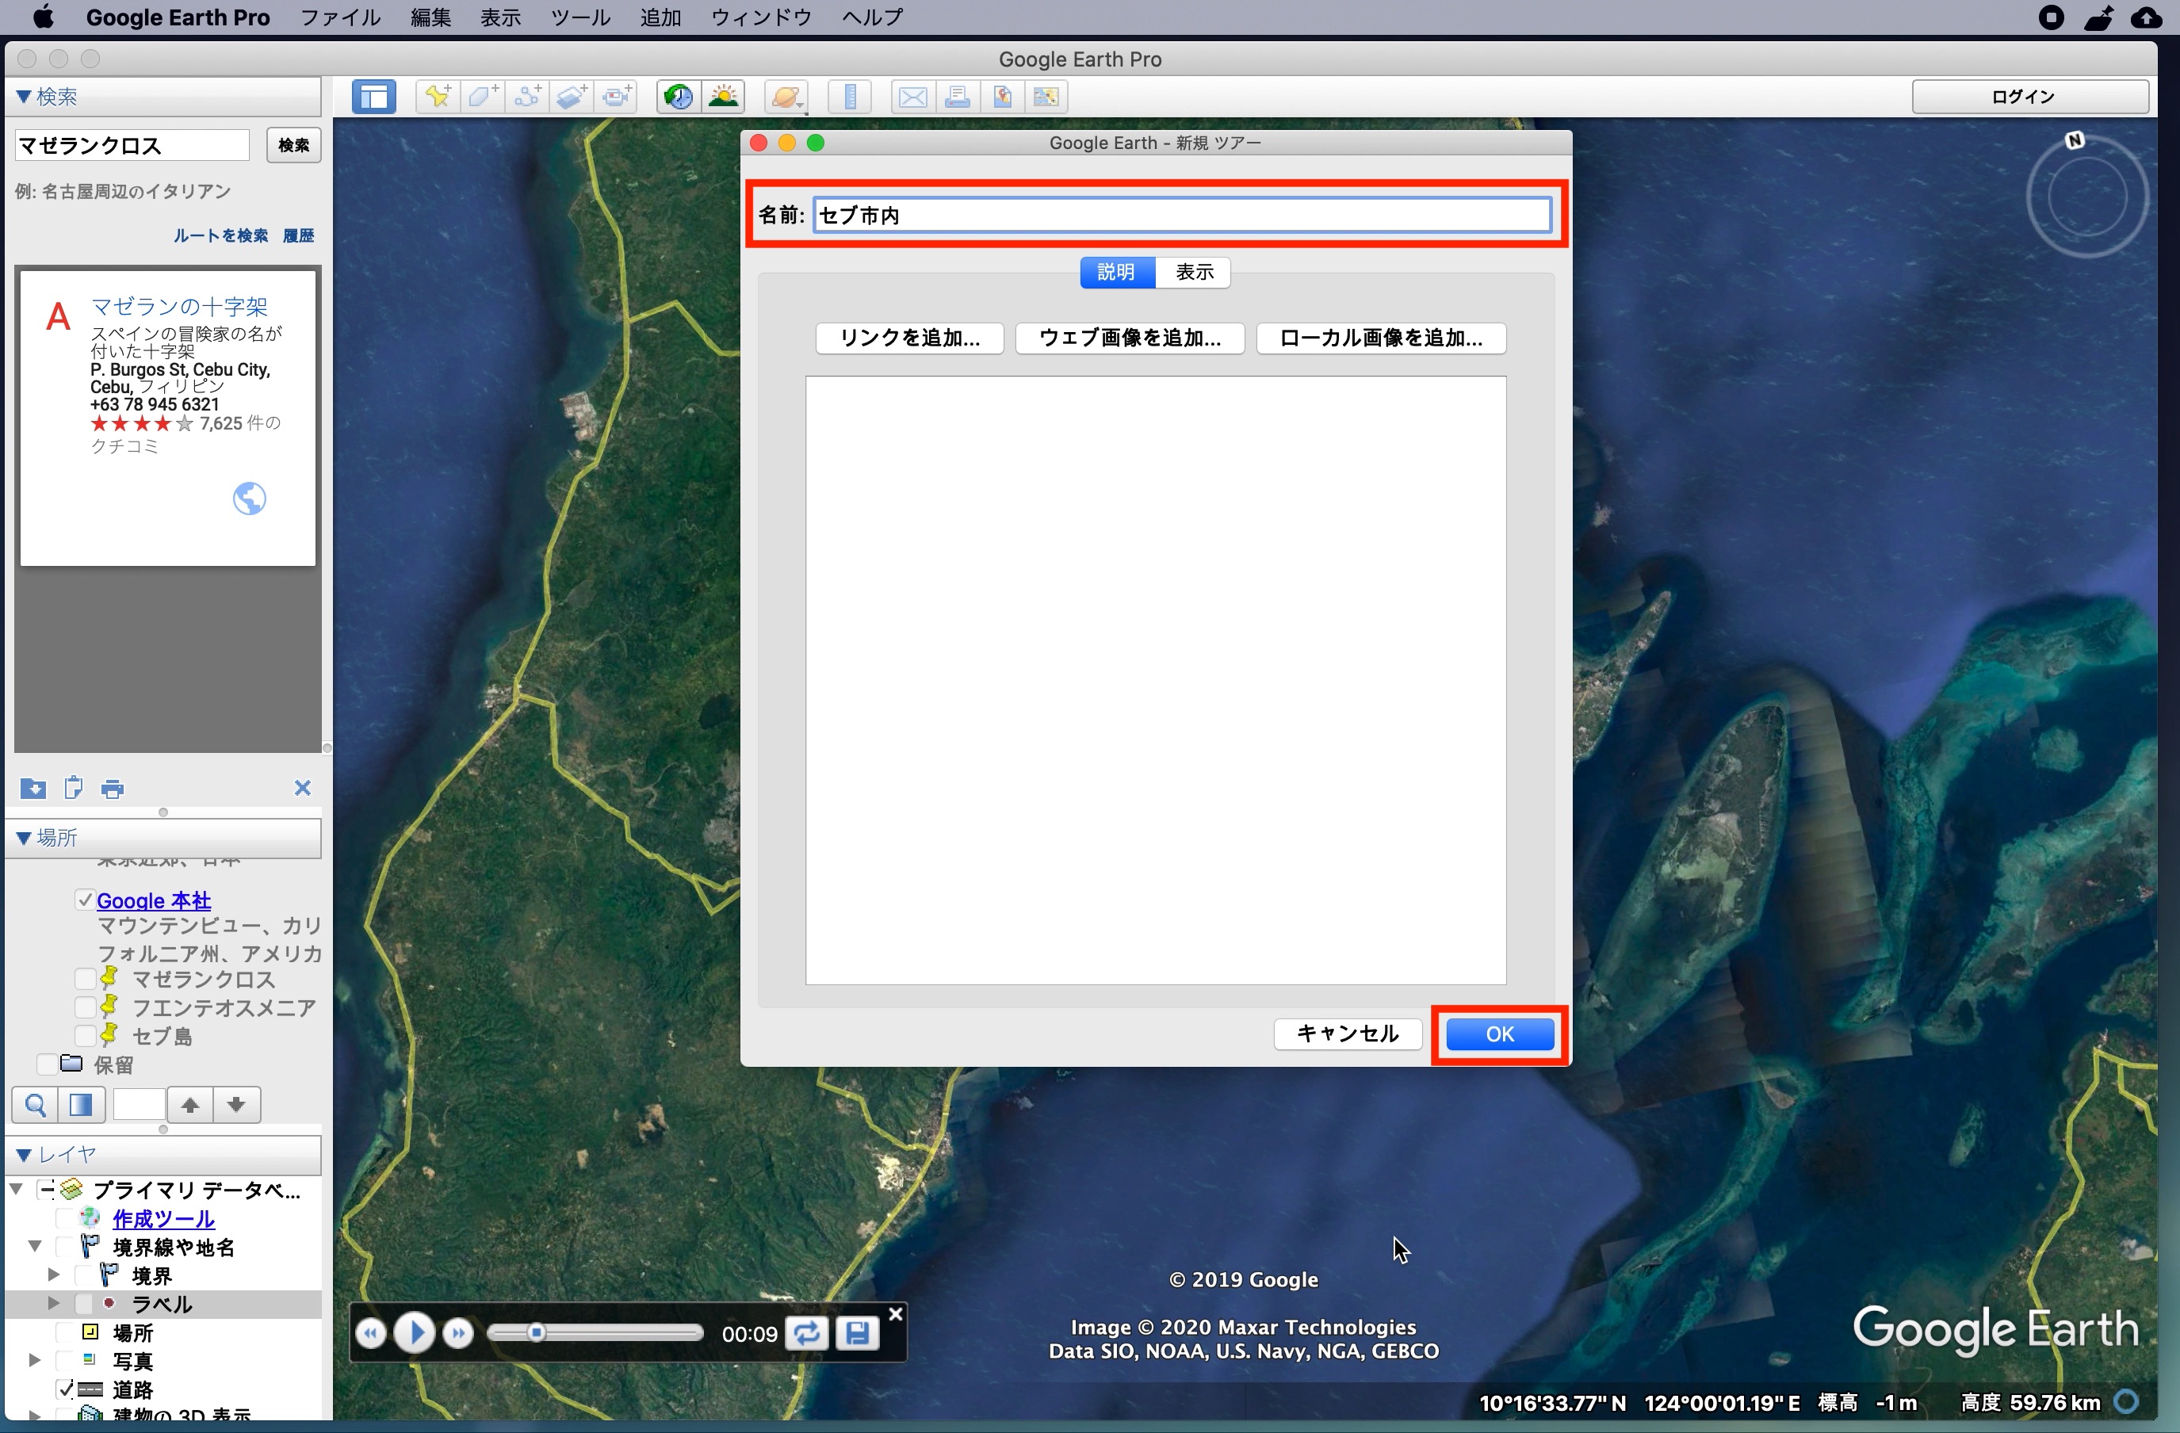Viewport: 2180px width, 1433px height.
Task: Switch to the 表示 tab
Action: pyautogui.click(x=1194, y=272)
